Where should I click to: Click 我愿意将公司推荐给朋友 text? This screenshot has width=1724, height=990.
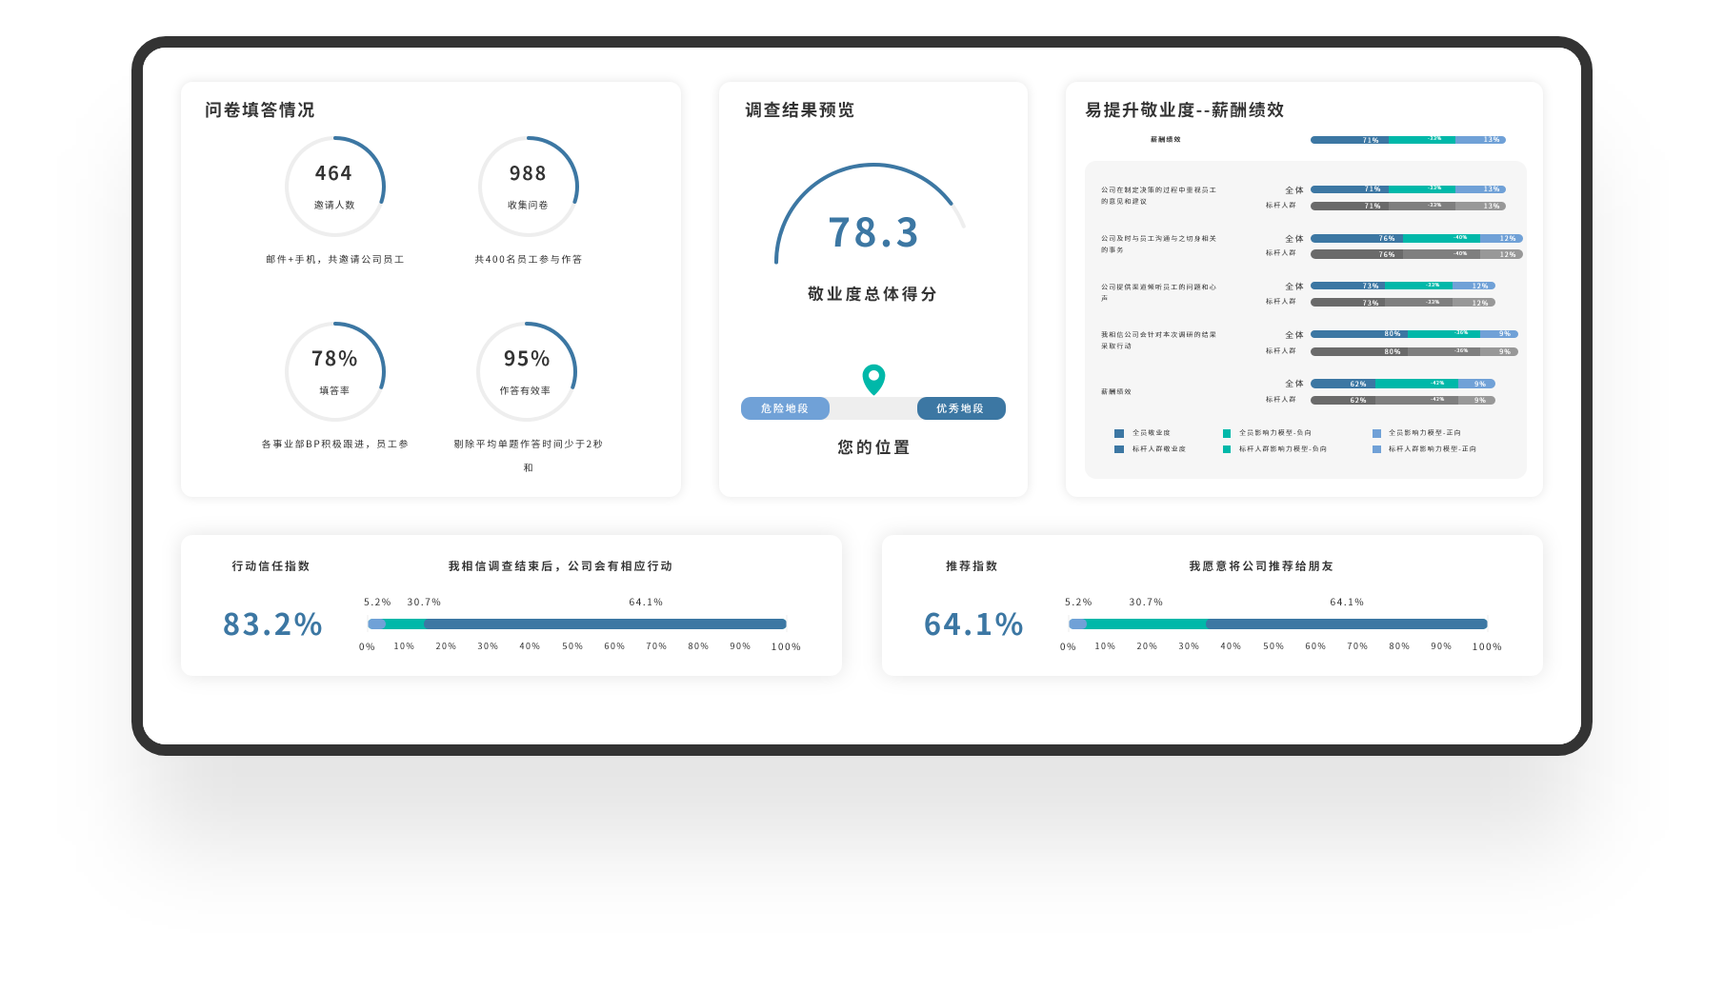(1261, 566)
